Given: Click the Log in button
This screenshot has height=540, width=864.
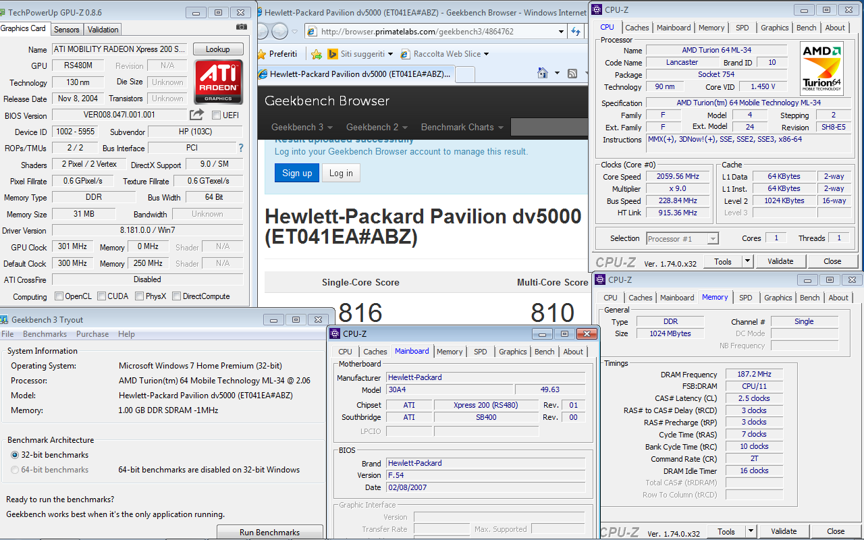Looking at the screenshot, I should (x=341, y=173).
